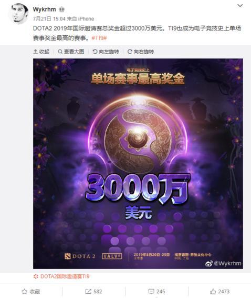The height and width of the screenshot is (298, 251).
Task: Click the 来自 iPhone source link
Action: coord(80,19)
